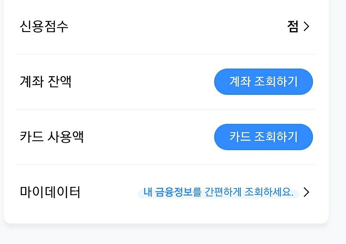
Task: Click 조회하기 text in the card button
Action: tap(276, 137)
